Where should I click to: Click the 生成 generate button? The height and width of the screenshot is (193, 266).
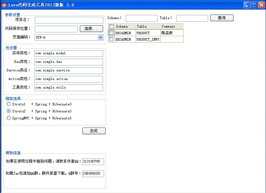pyautogui.click(x=94, y=131)
